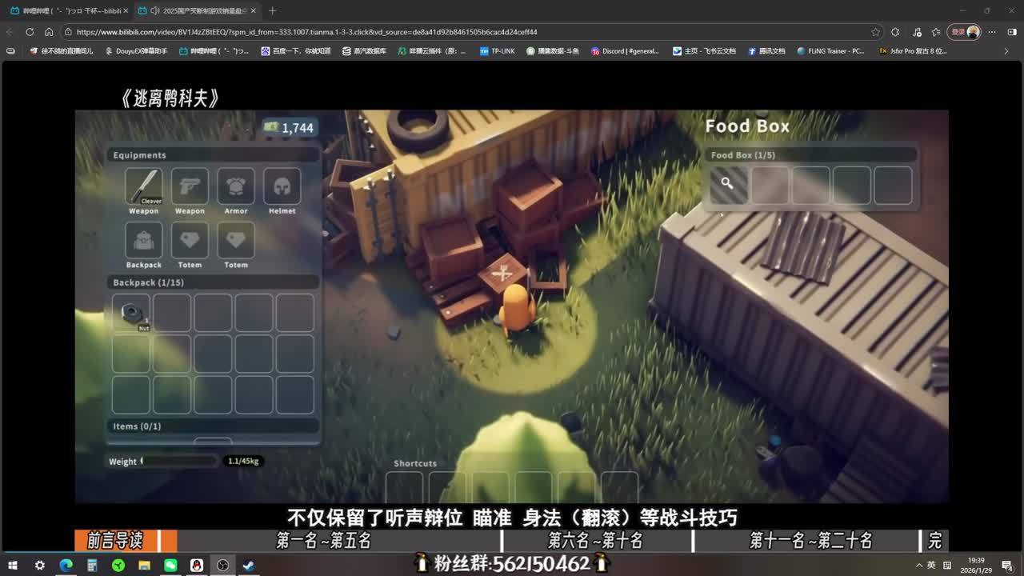The image size is (1024, 576).
Task: Close the 2025国产买断制游戏 tab
Action: tap(253, 10)
